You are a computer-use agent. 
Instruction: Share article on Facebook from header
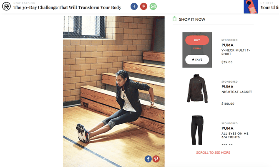(x=134, y=7)
